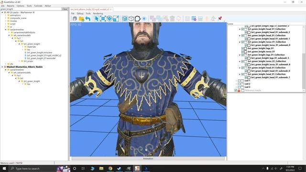Select brt_green_knight_01.rigid_model_v2 file

[44, 55]
